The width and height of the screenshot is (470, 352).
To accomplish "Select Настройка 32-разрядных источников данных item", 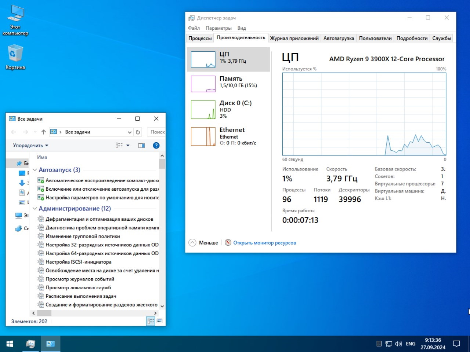I will (x=98, y=245).
